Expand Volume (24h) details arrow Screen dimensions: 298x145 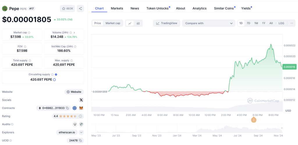(74, 32)
